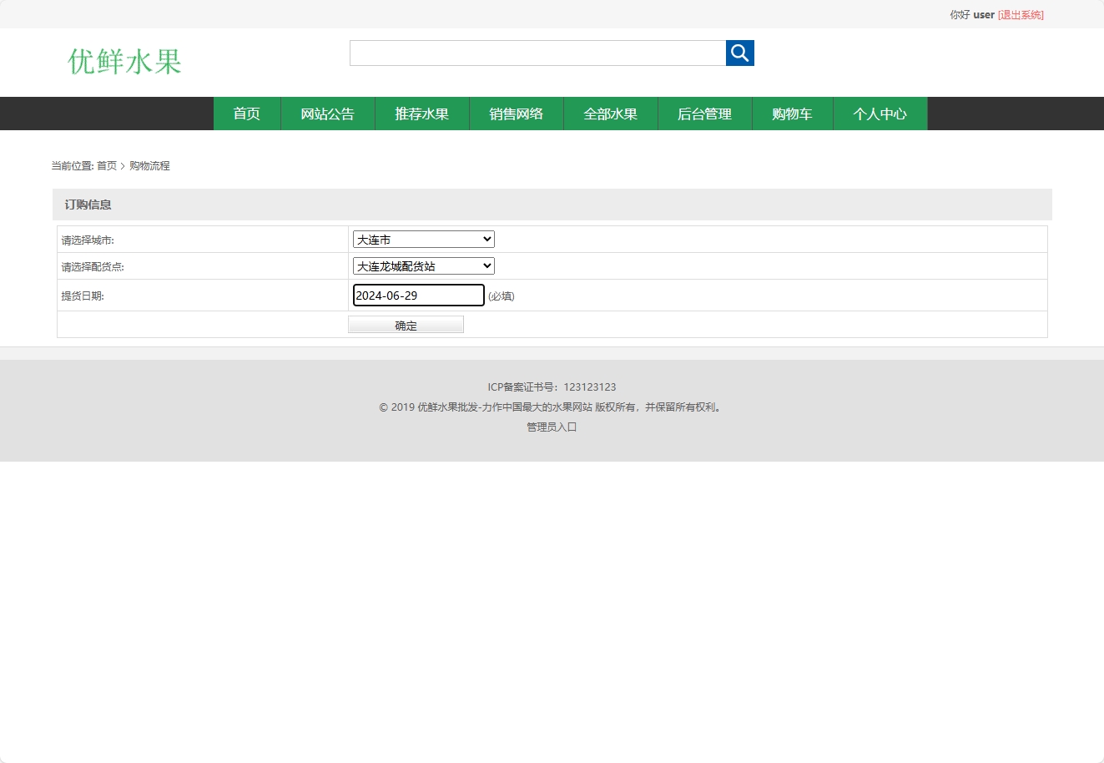The width and height of the screenshot is (1104, 763).
Task: Expand the 配货点 dropdown showing 大连龙城配货站
Action: tap(424, 266)
